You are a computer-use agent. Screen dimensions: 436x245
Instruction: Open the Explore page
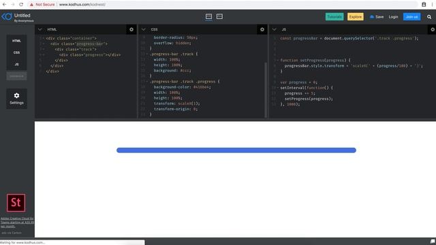(x=356, y=17)
